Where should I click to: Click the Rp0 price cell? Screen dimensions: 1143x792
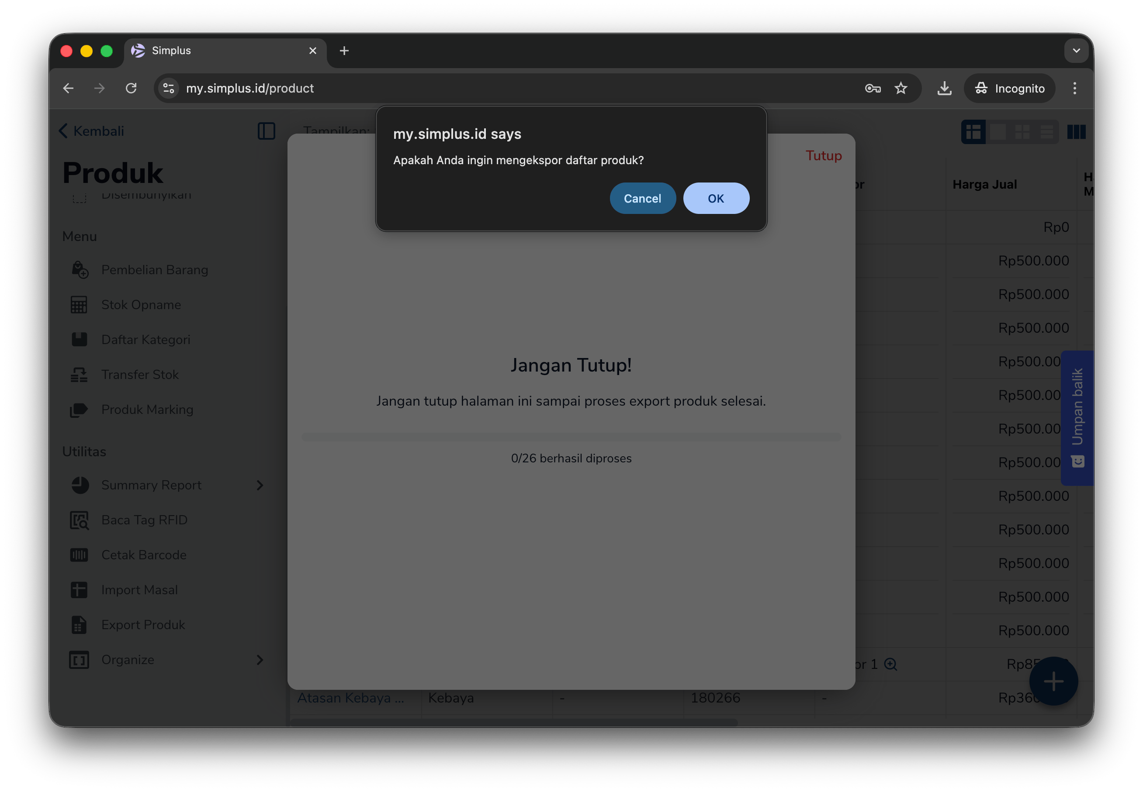click(1056, 227)
